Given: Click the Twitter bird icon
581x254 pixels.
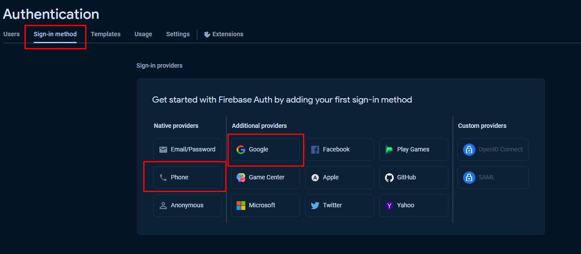Looking at the screenshot, I should tap(315, 206).
